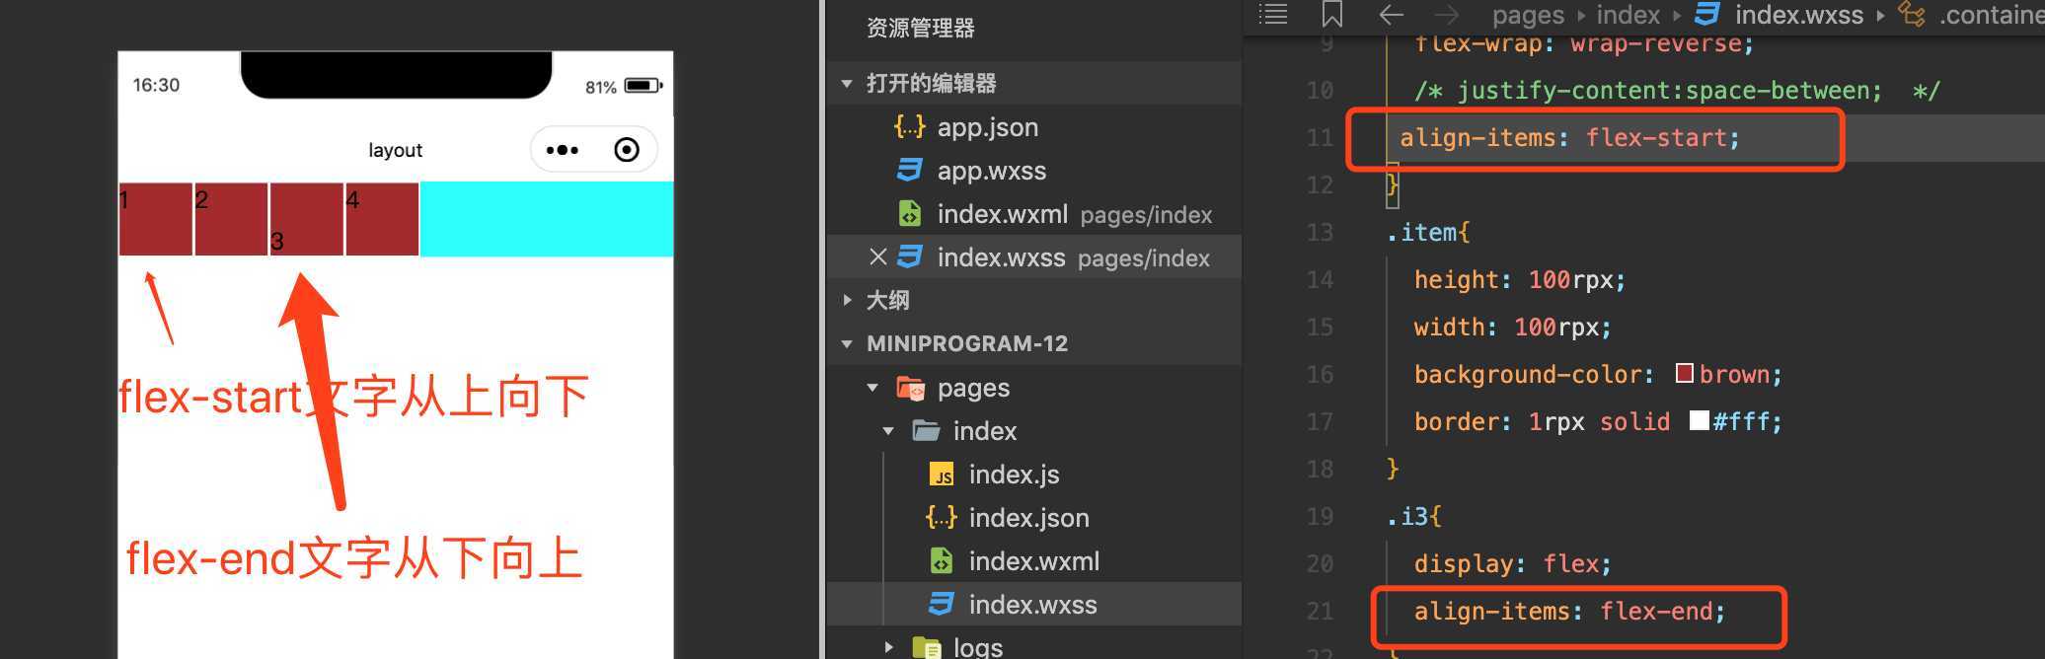2045x659 pixels.
Task: Go back with the left arrow icon
Action: click(1392, 15)
